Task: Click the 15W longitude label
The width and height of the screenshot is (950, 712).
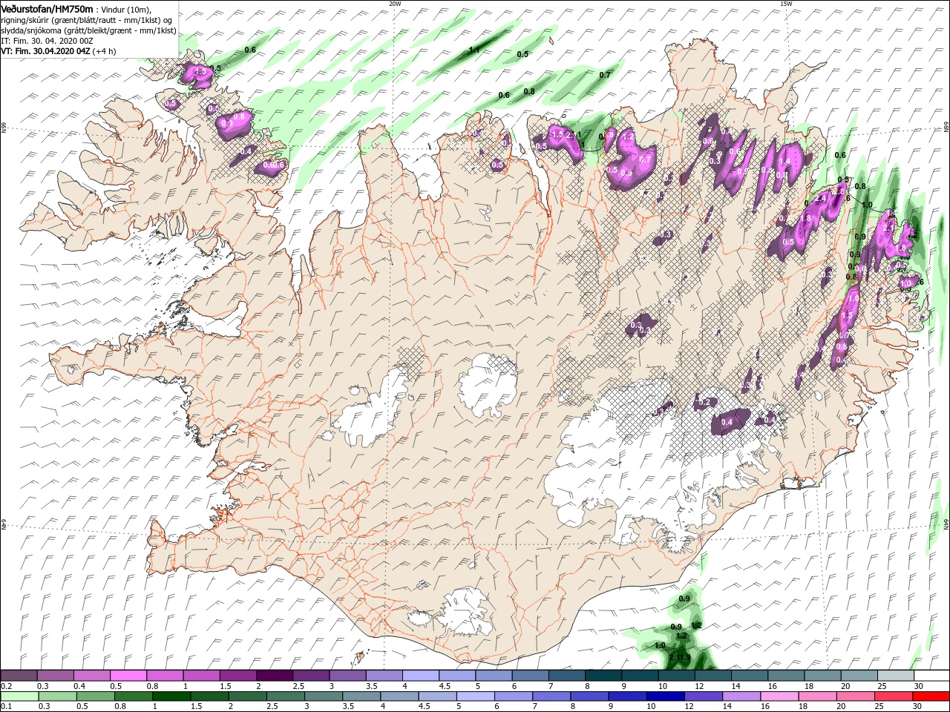Action: coord(786,3)
